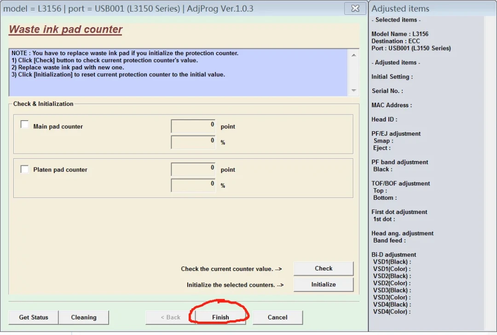This screenshot has height=335, width=497.
Task: Click the Cleaning button
Action: pyautogui.click(x=84, y=317)
